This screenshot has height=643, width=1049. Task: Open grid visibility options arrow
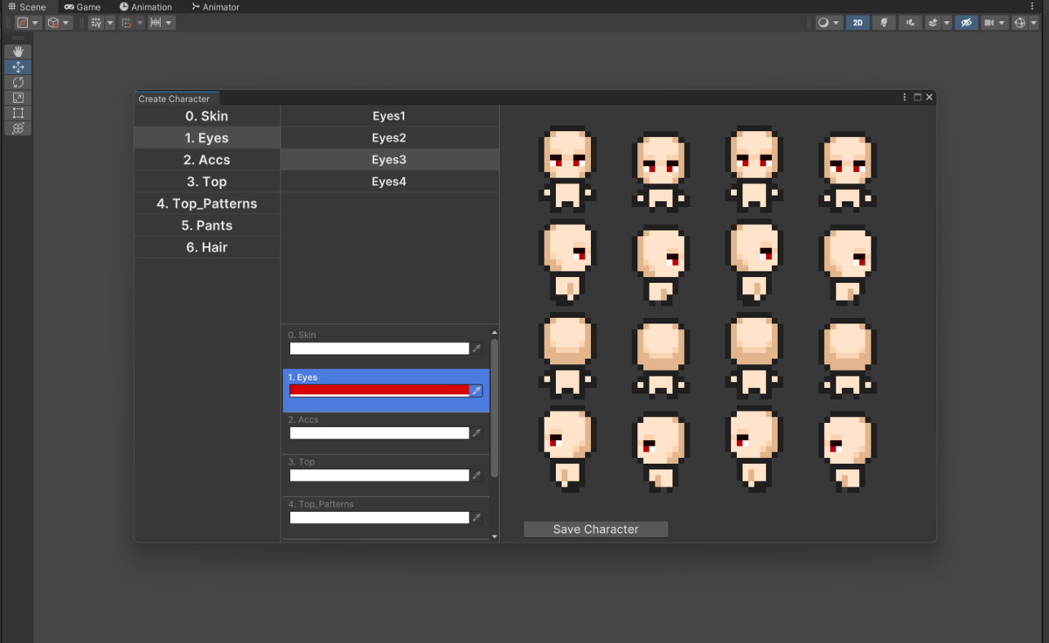(x=110, y=23)
